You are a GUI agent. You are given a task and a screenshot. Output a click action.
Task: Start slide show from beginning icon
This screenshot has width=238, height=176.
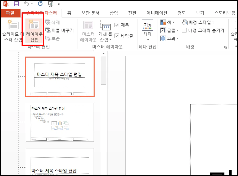[50, 4]
